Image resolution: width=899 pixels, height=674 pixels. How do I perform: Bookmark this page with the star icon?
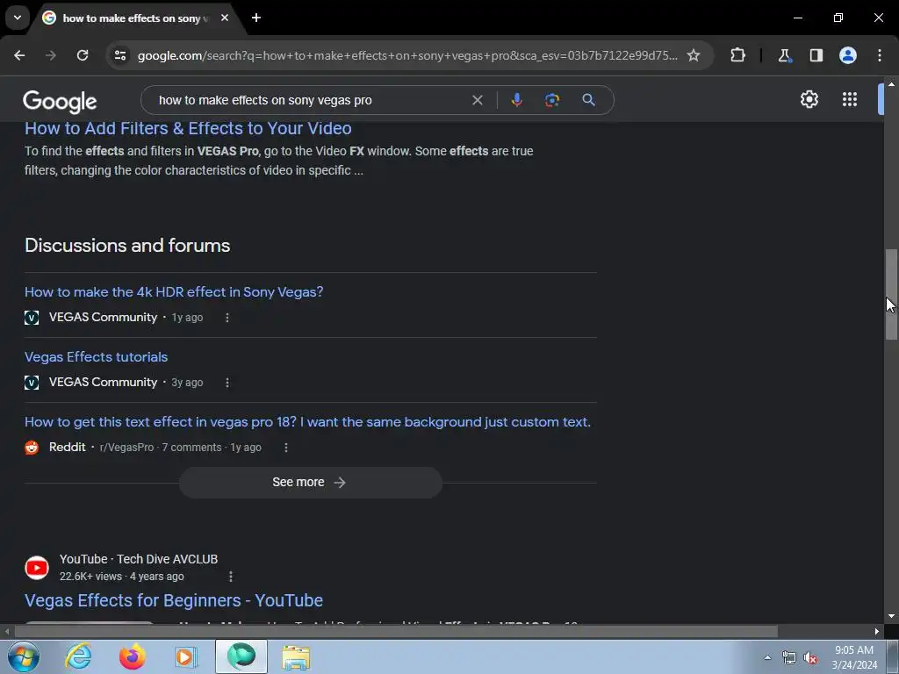(x=694, y=55)
